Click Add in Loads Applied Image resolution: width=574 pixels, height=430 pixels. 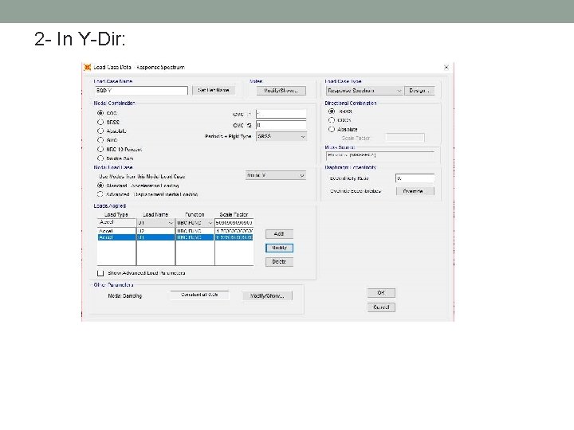pos(279,233)
